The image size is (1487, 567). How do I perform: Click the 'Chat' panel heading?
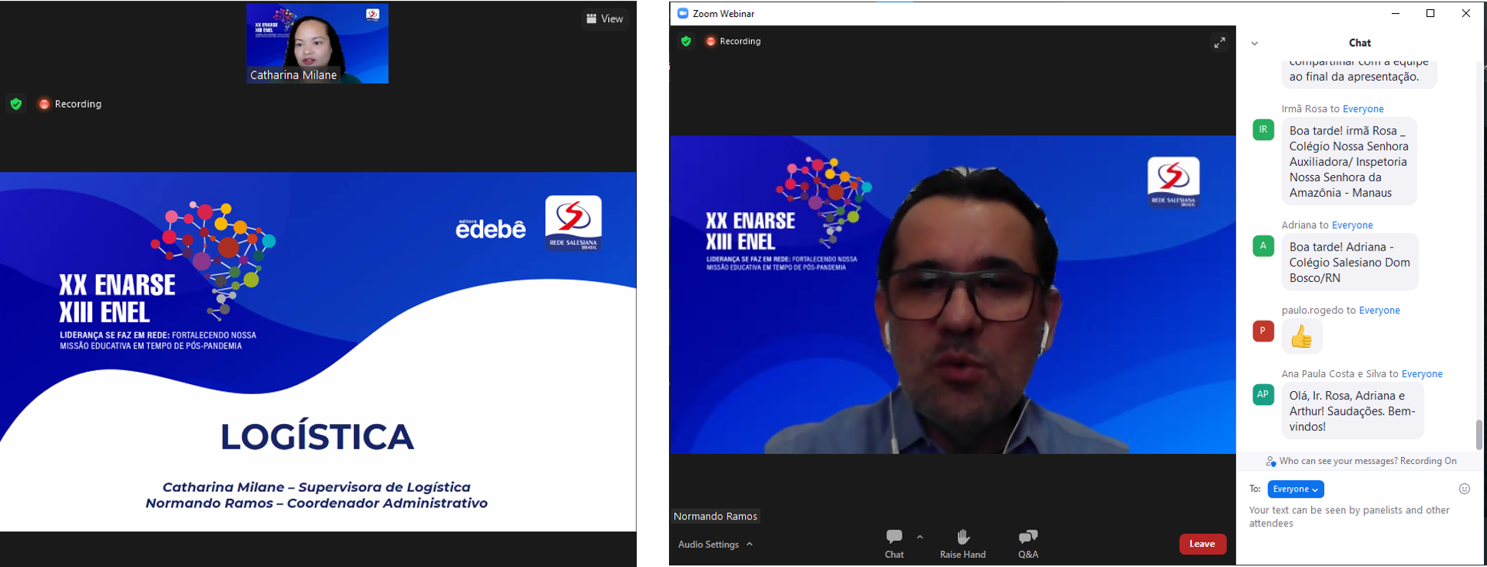(x=1359, y=43)
